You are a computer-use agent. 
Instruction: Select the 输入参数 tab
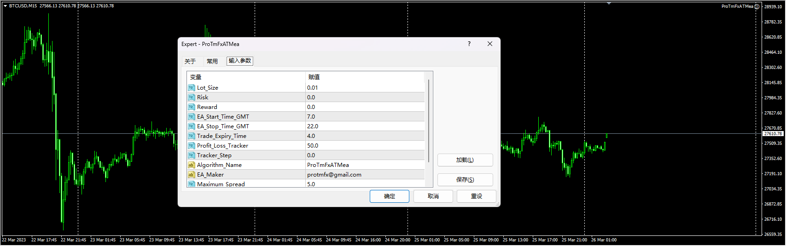[240, 61]
